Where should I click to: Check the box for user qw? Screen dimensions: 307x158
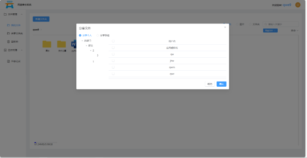113,54
